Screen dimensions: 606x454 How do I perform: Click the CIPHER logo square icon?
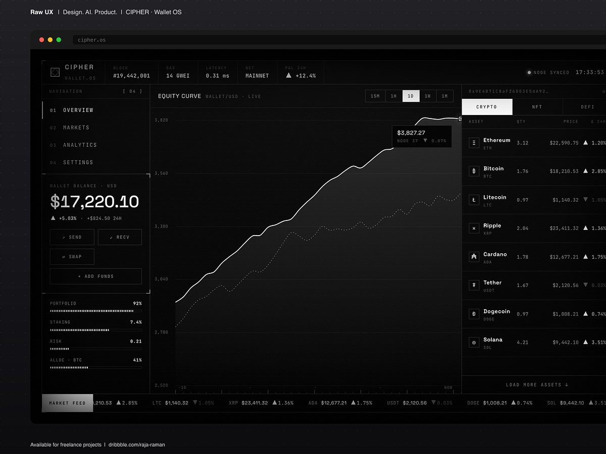pyautogui.click(x=55, y=73)
